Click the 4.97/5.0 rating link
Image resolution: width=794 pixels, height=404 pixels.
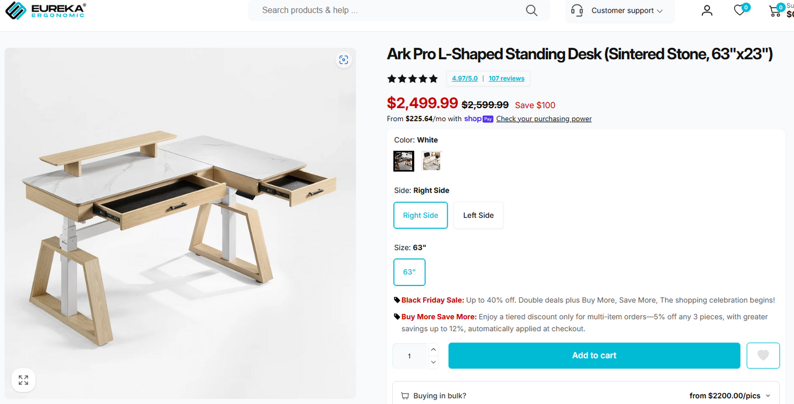coord(464,78)
